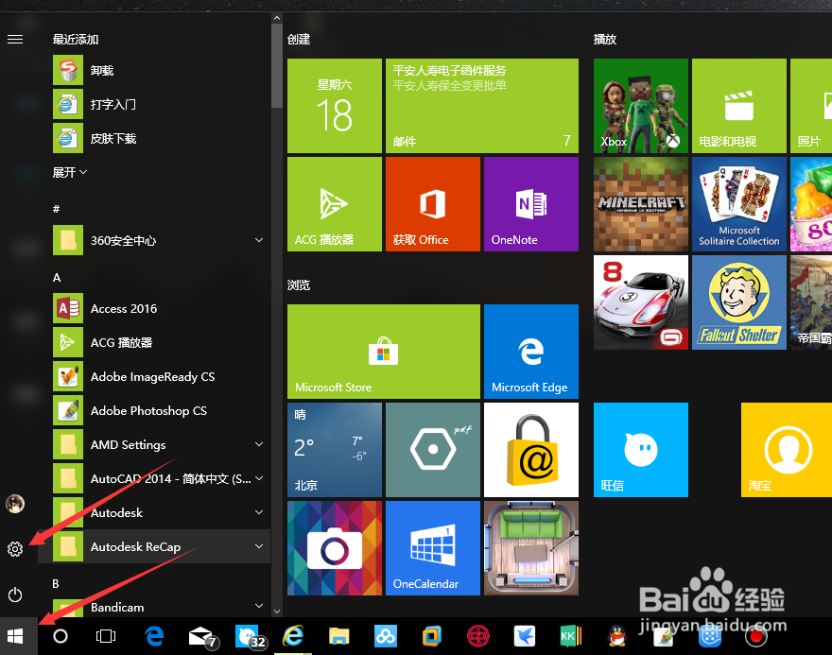Open Microsoft Solitaire Collection tile

[x=739, y=203]
